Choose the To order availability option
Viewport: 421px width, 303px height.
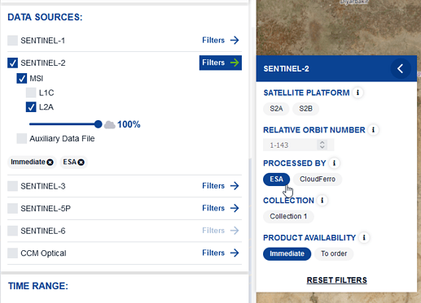click(x=334, y=253)
